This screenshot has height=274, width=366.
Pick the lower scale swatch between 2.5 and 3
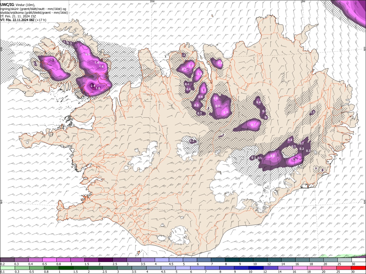pyautogui.click(x=110, y=268)
